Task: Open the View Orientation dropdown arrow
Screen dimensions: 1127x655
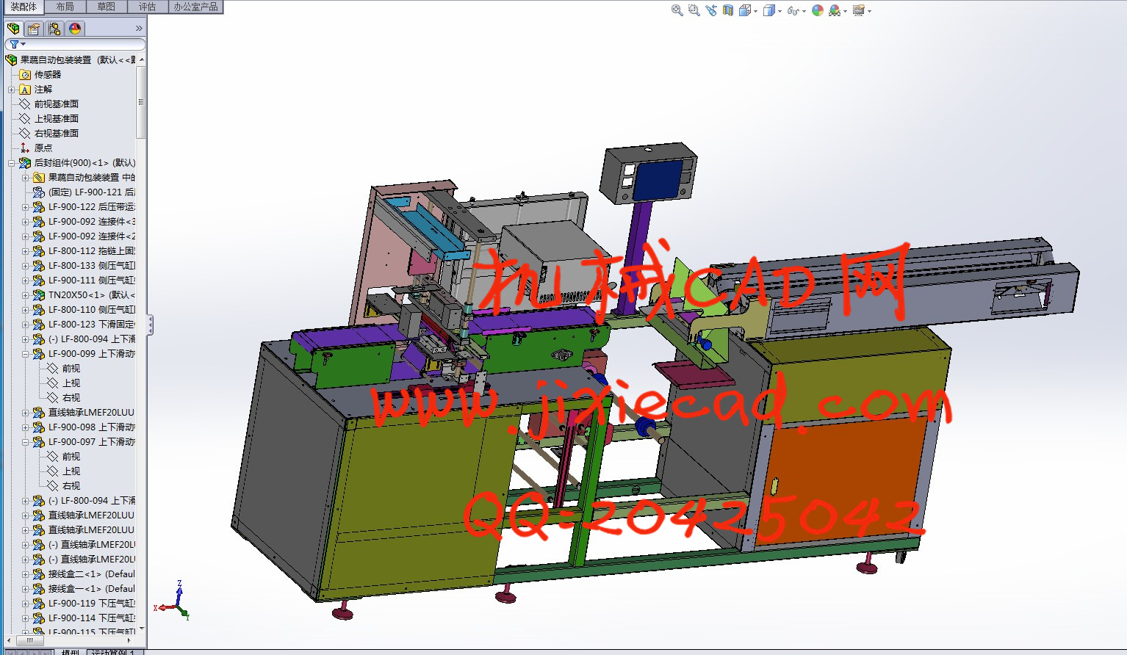Action: click(x=755, y=11)
